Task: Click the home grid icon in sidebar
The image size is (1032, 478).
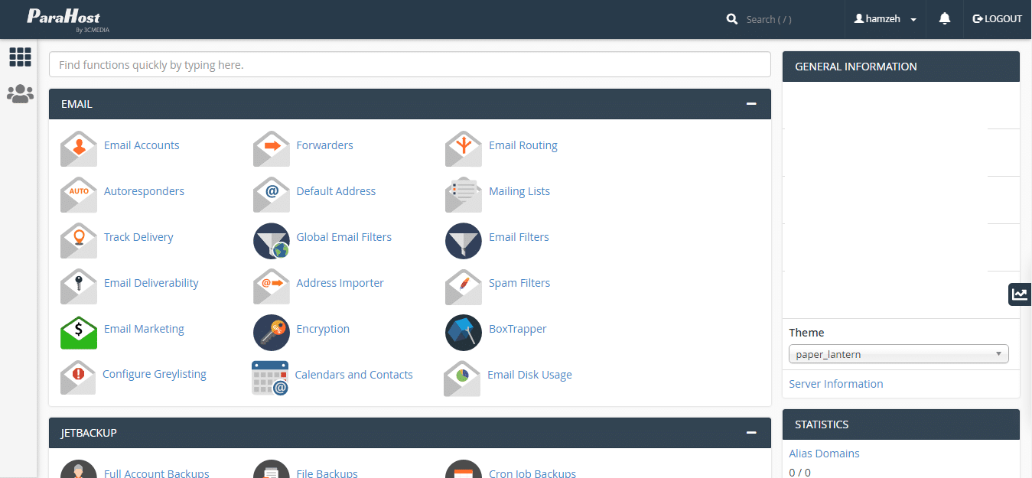Action: click(20, 57)
